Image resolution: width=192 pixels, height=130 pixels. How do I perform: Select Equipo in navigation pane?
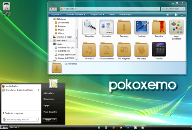click(x=59, y=44)
